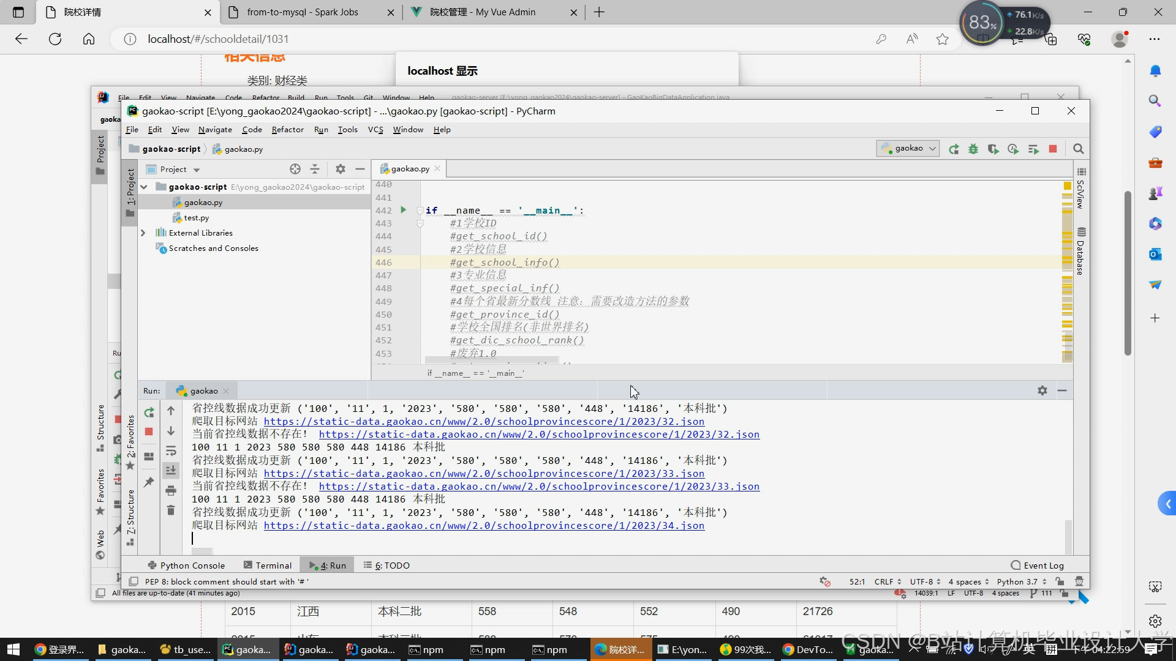
Task: Open the Refactor menu in PyCharm
Action: 287,130
